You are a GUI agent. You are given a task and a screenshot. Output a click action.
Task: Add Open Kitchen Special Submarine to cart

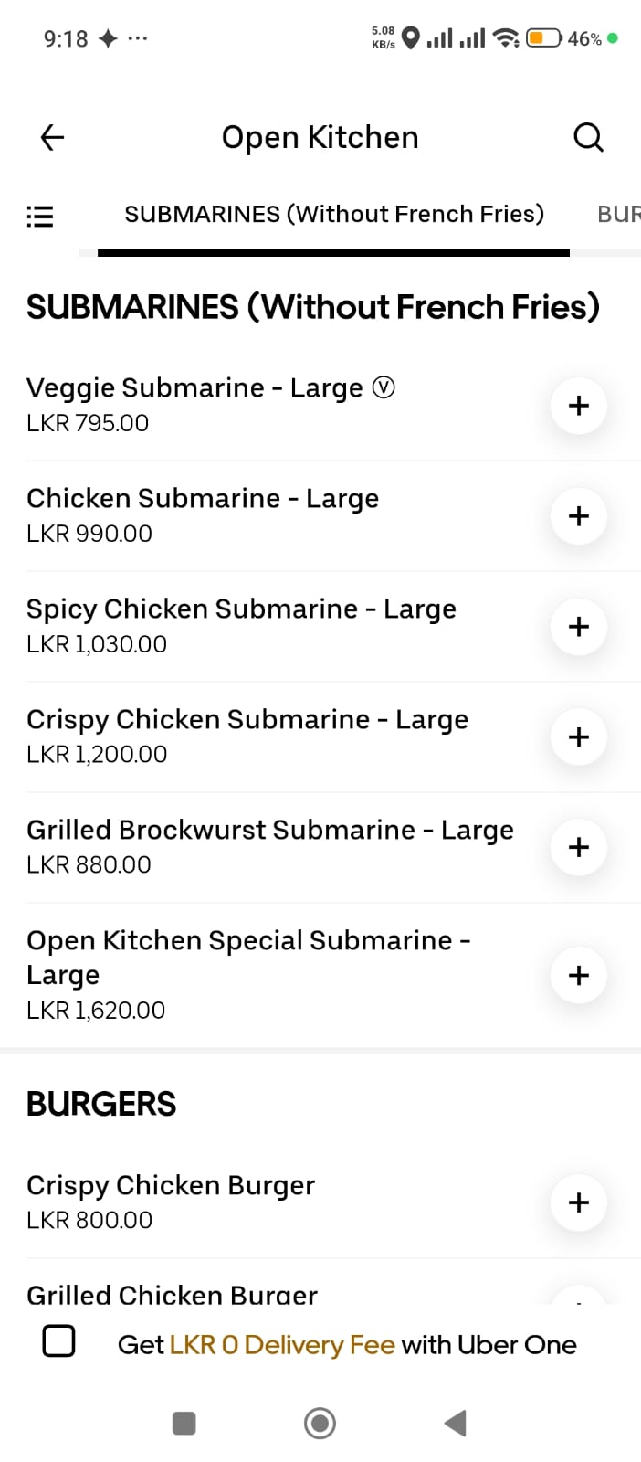579,976
